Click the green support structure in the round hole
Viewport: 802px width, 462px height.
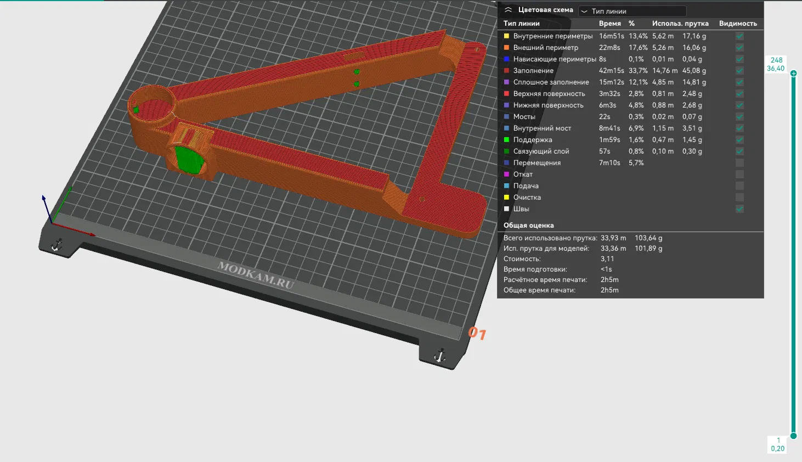tap(190, 159)
